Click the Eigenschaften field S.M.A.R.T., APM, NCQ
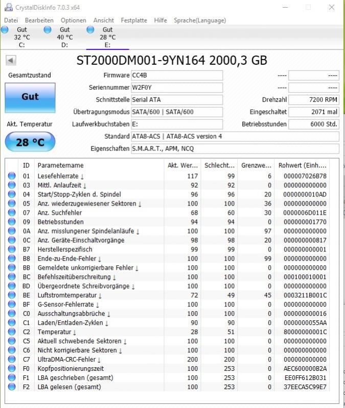 point(235,149)
